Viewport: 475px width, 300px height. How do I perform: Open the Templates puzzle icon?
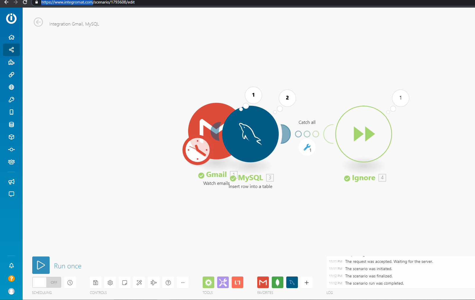[x=11, y=62]
